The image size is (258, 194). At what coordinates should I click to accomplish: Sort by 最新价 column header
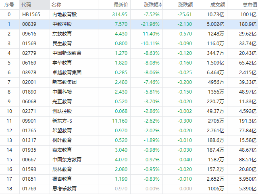(121, 5)
